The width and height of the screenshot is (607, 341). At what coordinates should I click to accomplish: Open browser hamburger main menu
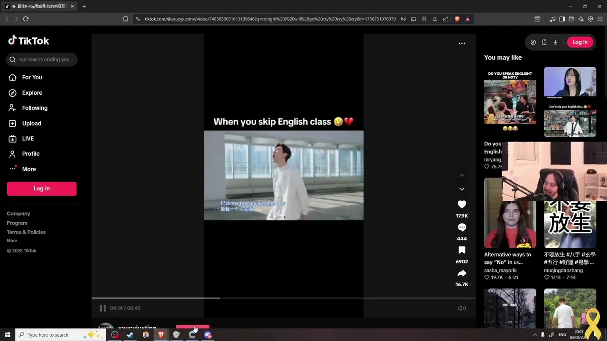click(600, 19)
